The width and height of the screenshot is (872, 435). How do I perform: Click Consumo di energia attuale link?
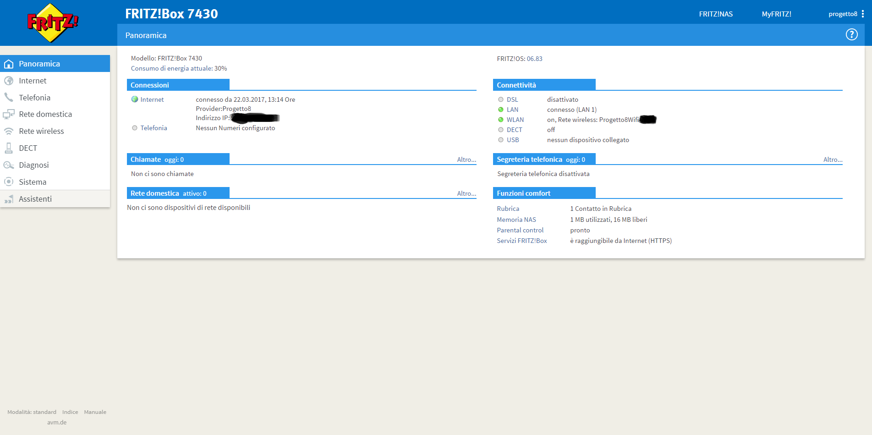(x=179, y=68)
